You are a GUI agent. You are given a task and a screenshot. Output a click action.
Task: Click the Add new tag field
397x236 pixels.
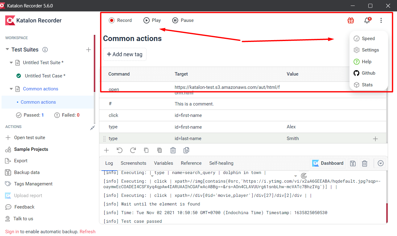[x=125, y=54]
